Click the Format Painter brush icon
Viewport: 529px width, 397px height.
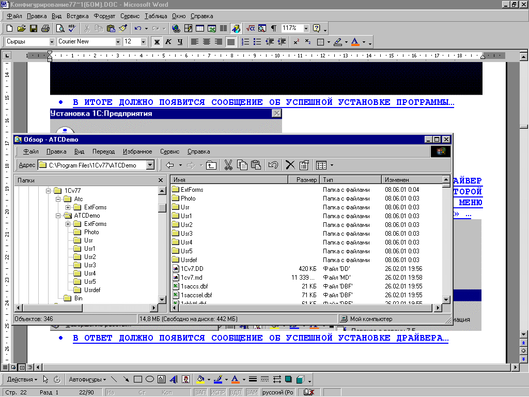pos(123,28)
